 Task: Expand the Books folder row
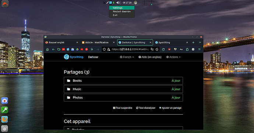[123, 80]
